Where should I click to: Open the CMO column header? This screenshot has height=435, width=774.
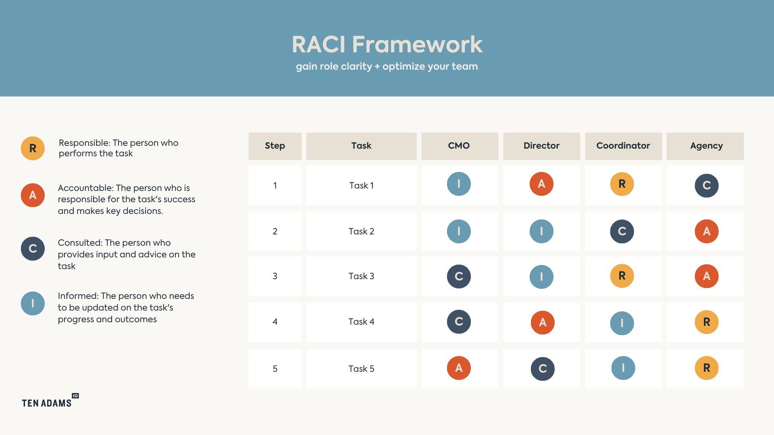click(459, 146)
